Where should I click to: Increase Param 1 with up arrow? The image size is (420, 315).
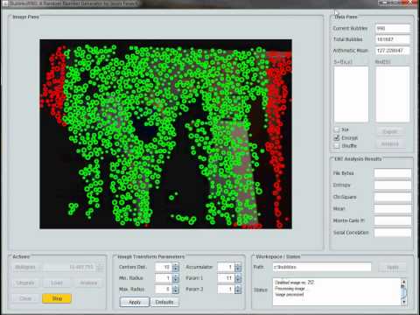point(238,276)
